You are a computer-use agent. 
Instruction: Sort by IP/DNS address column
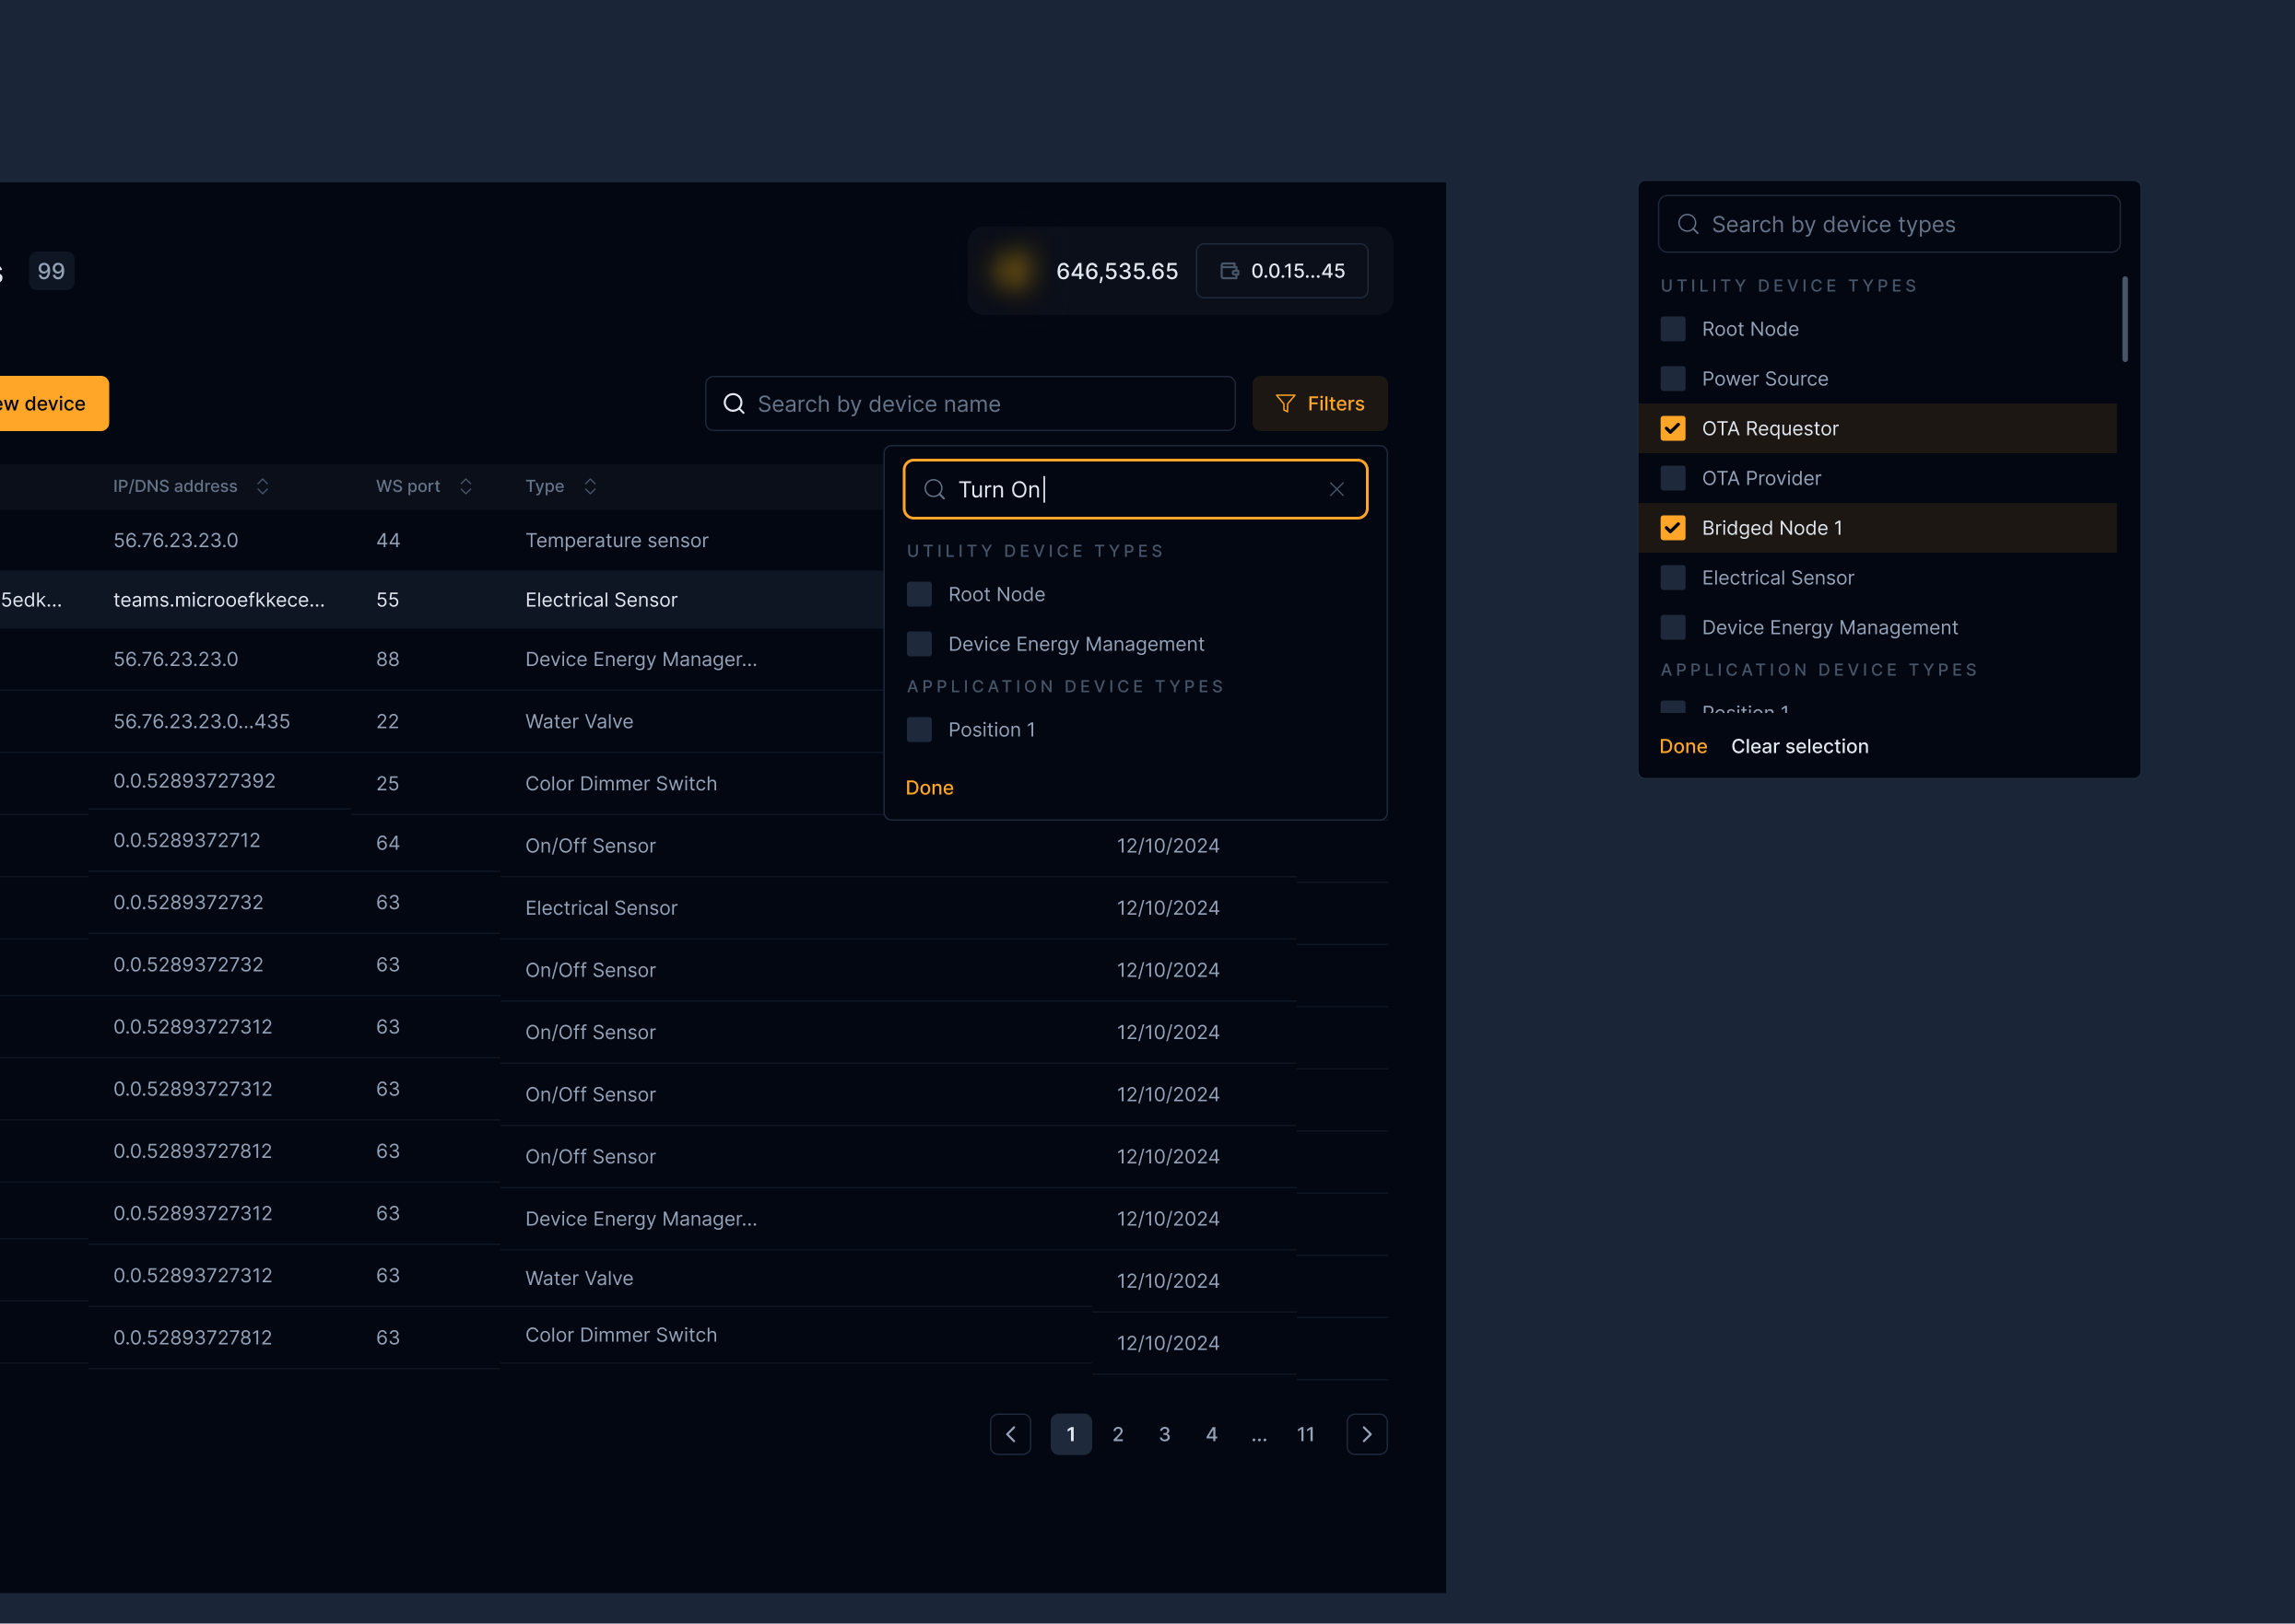point(262,486)
